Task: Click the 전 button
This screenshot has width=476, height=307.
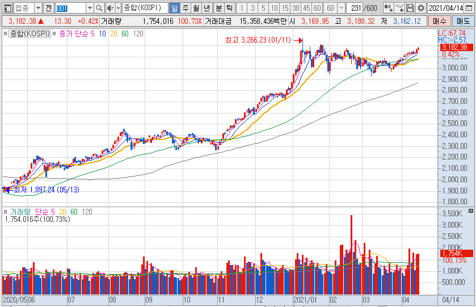Action: [x=49, y=8]
